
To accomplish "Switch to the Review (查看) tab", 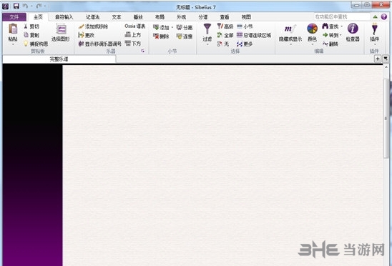I will point(225,17).
